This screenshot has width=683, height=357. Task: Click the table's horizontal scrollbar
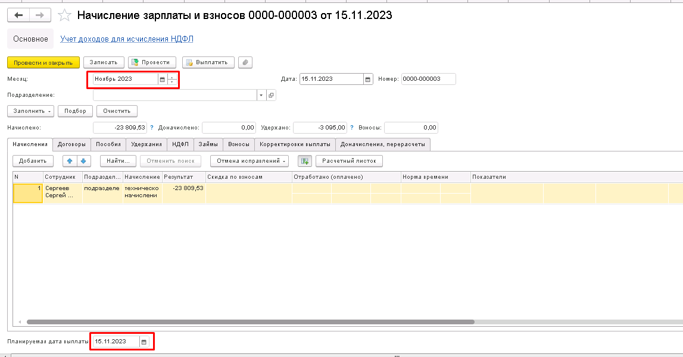[x=250, y=322]
